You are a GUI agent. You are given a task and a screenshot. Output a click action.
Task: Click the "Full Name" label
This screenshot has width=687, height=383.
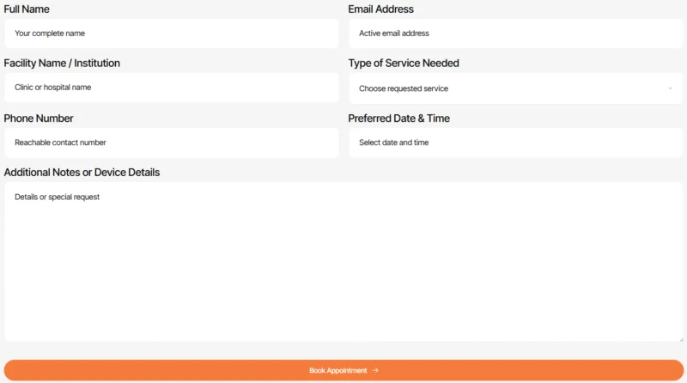27,9
